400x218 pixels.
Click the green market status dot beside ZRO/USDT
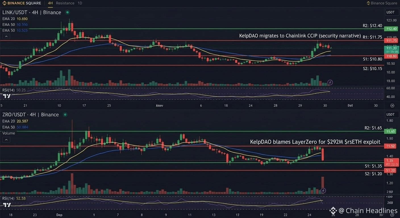point(65,115)
